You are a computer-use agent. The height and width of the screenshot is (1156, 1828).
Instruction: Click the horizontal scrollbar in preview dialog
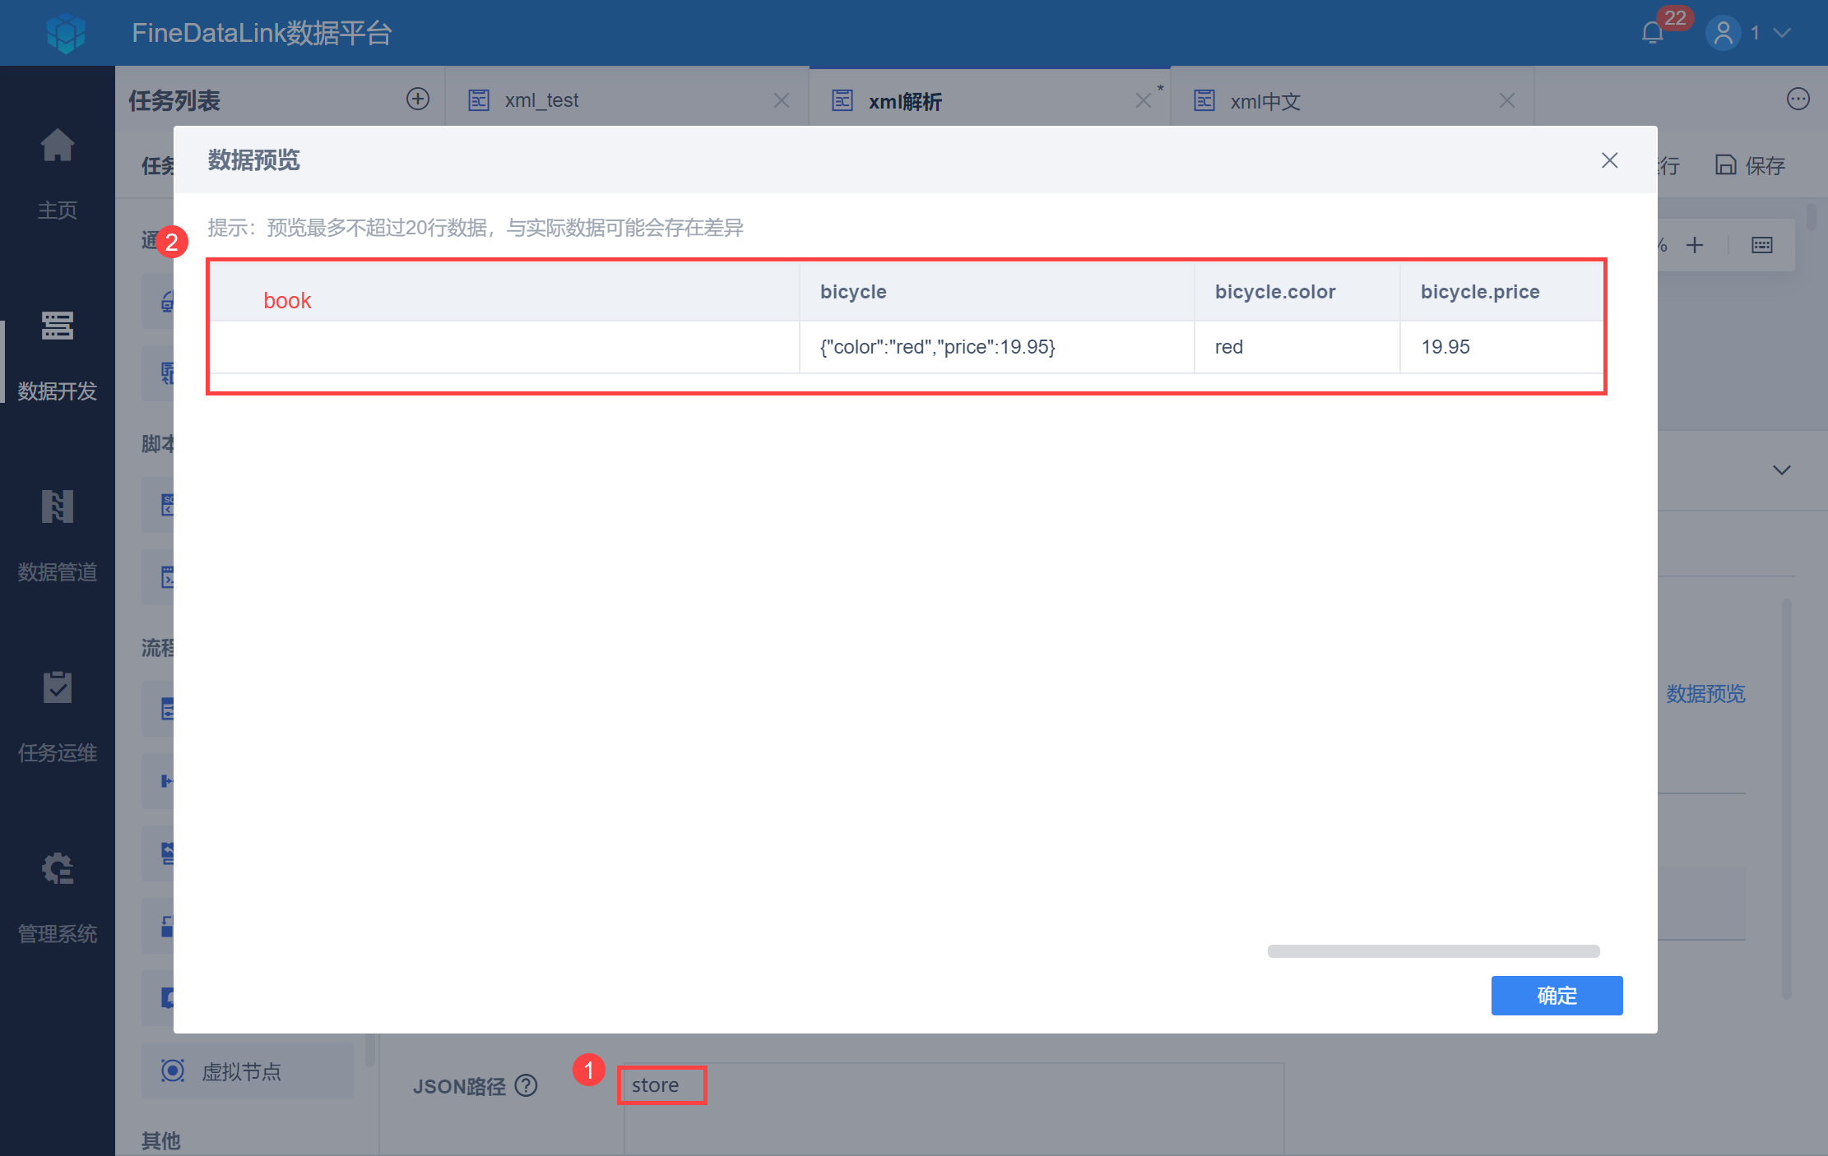pyautogui.click(x=1432, y=951)
